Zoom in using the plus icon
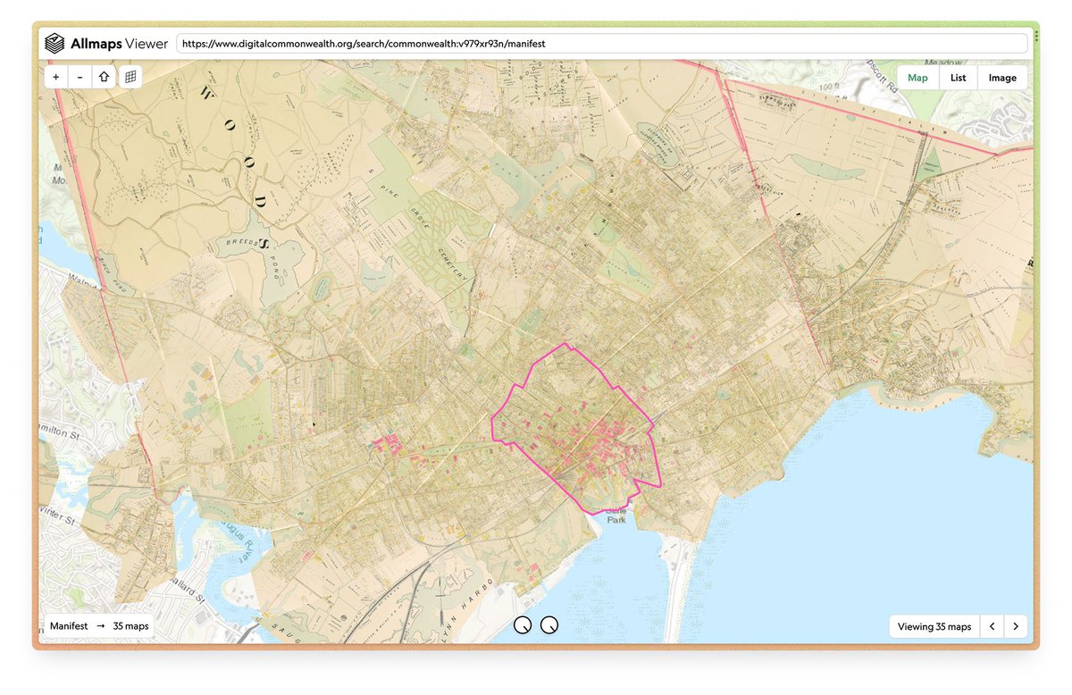The width and height of the screenshot is (1072, 695). 55,76
